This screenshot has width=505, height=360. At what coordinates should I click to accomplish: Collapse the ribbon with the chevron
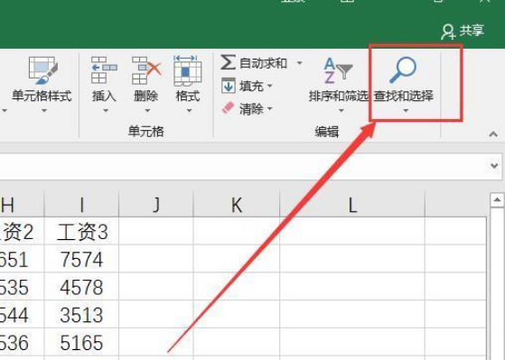493,134
